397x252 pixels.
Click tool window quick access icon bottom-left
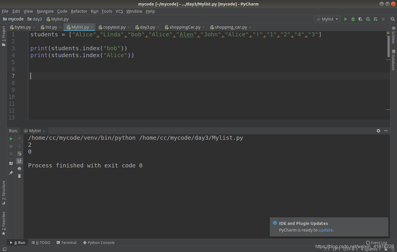click(x=5, y=249)
